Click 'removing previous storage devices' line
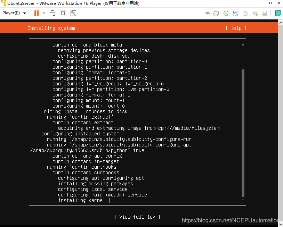The width and height of the screenshot is (283, 227). 104,50
